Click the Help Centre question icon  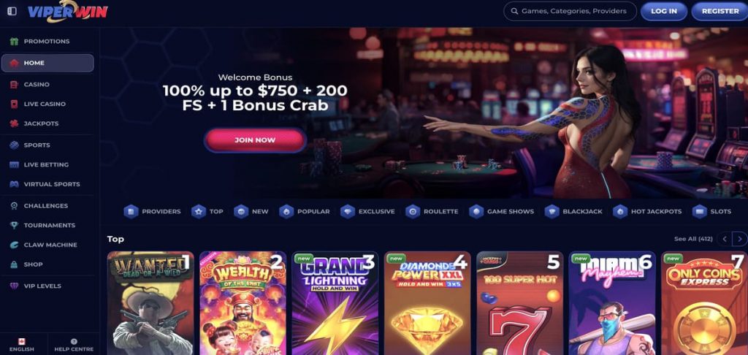tap(74, 342)
